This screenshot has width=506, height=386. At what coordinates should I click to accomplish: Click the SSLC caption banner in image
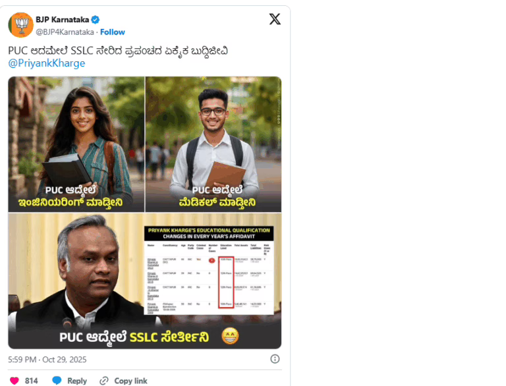tap(144, 337)
